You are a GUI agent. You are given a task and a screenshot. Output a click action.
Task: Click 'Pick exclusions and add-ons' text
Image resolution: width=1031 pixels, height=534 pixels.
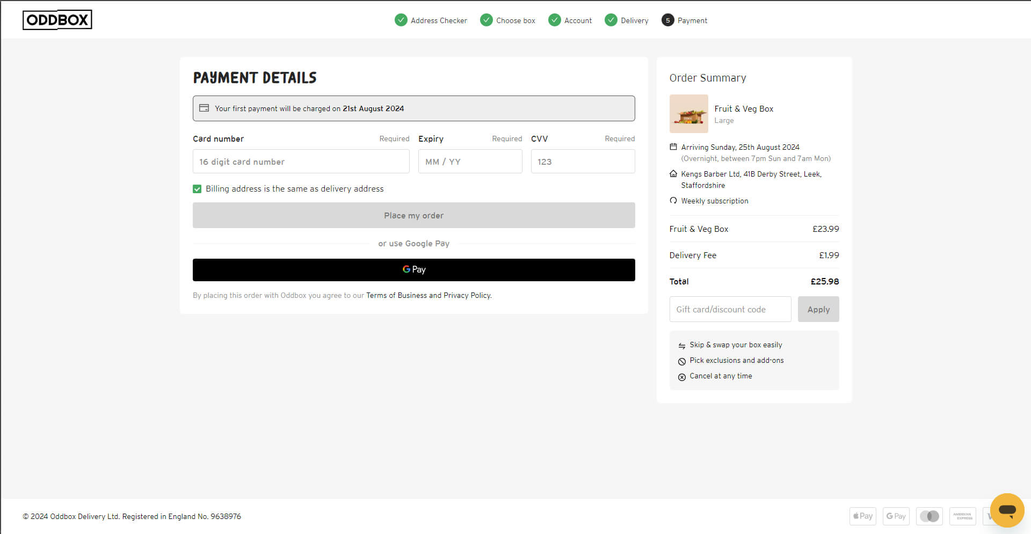click(x=737, y=360)
